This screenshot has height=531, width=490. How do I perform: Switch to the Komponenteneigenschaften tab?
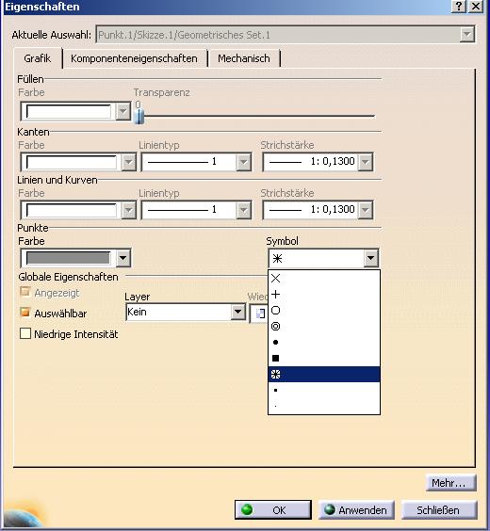click(x=134, y=58)
